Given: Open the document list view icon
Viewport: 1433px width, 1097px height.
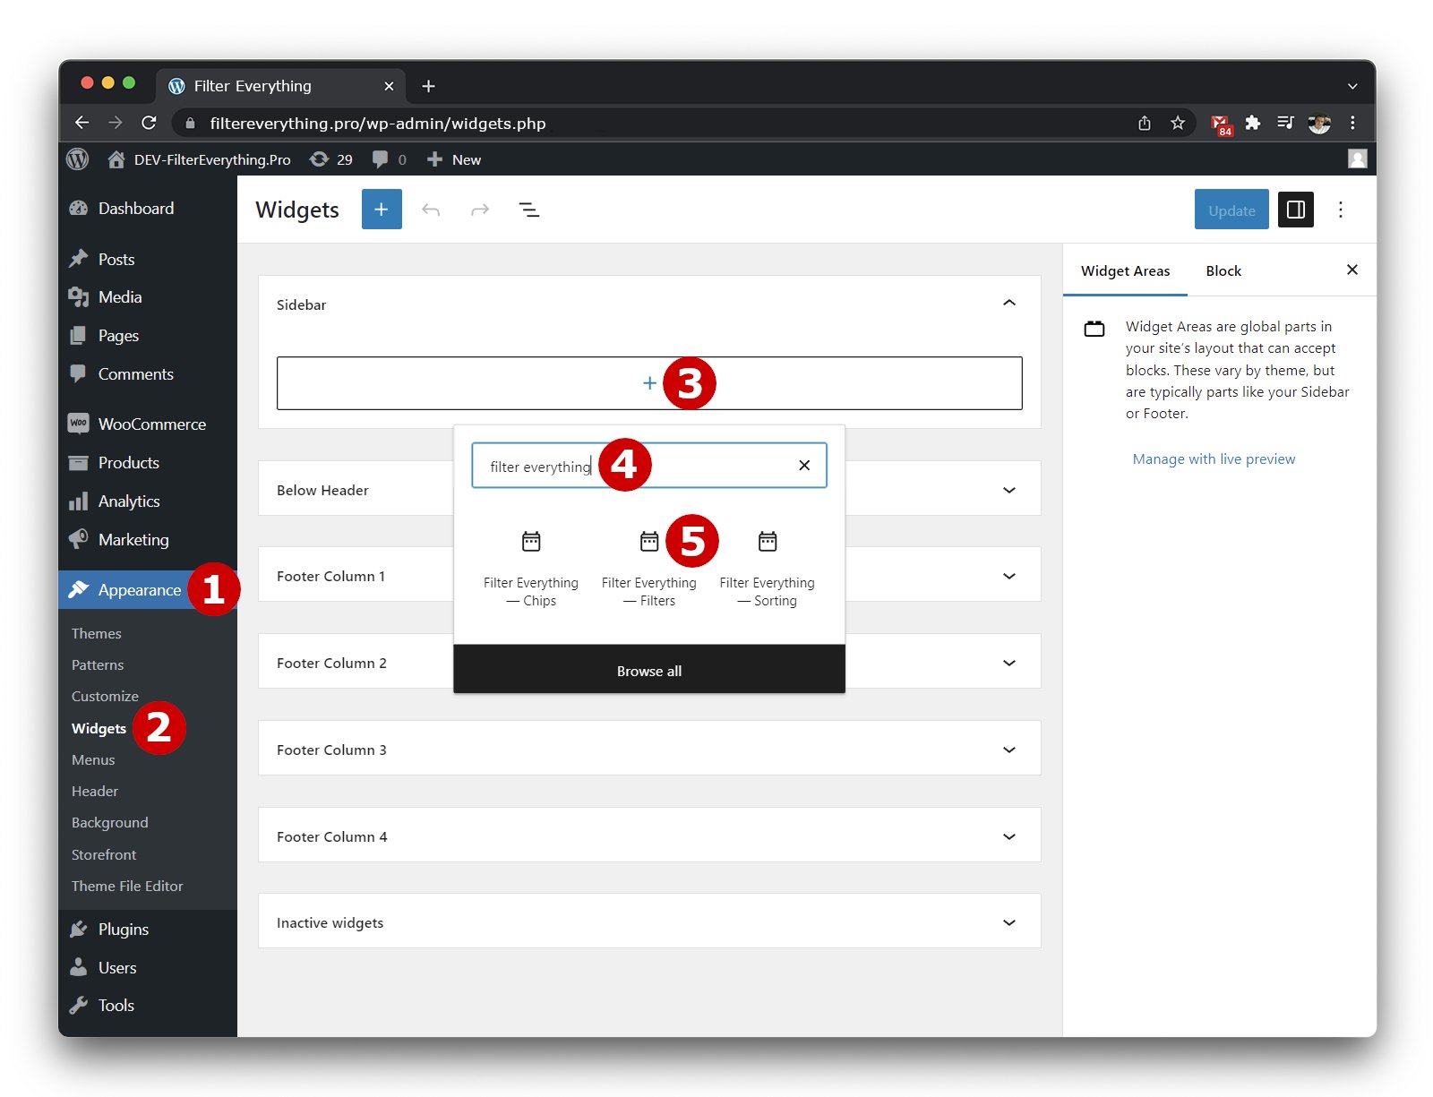Looking at the screenshot, I should 528,210.
